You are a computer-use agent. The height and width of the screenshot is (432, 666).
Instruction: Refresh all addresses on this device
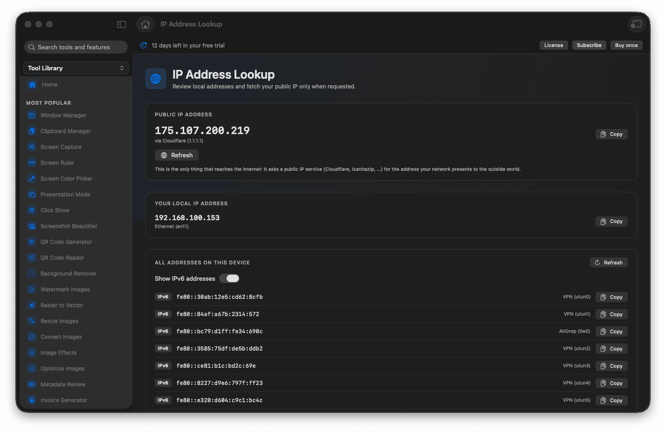[x=609, y=263]
